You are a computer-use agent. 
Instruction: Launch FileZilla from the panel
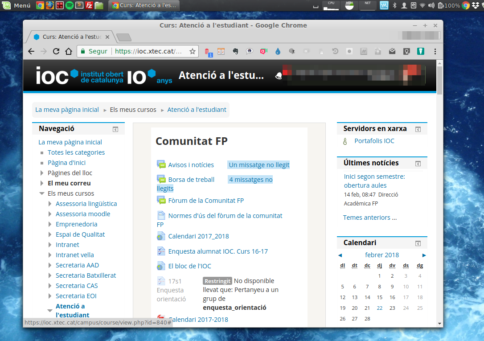point(89,5)
